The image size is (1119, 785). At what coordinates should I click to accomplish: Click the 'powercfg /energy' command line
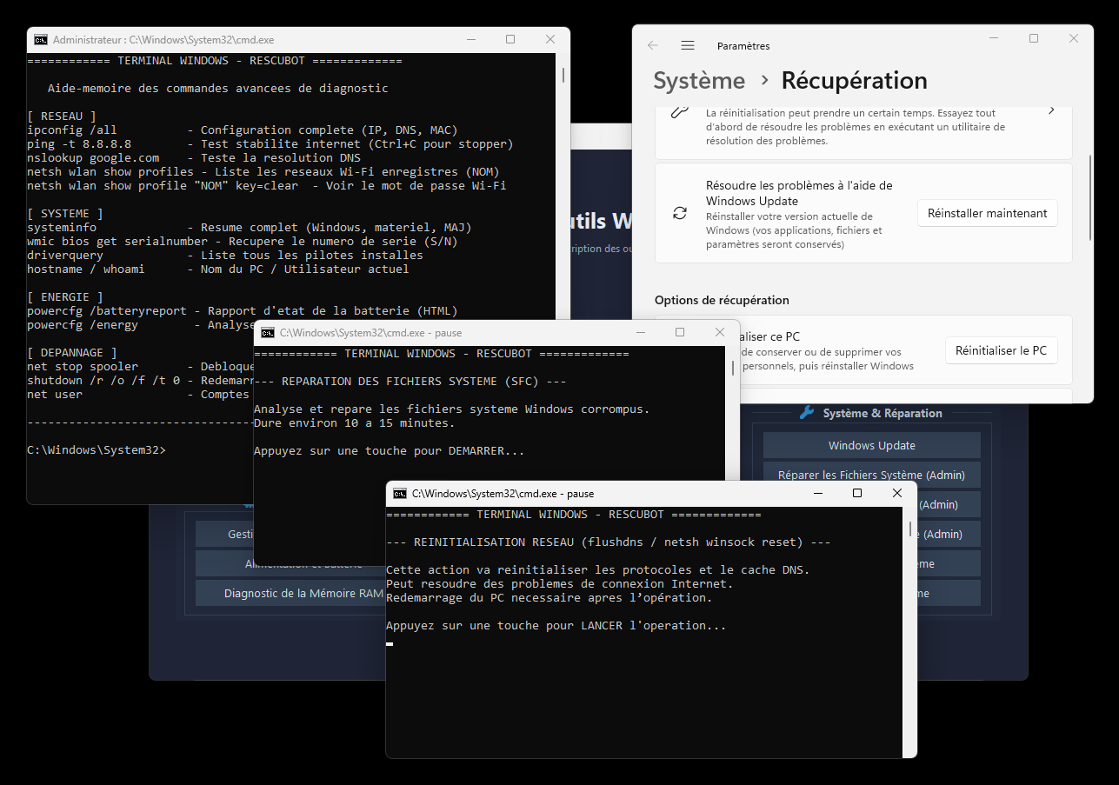tap(140, 325)
